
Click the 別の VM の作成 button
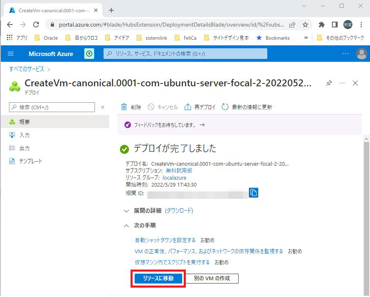(x=211, y=278)
